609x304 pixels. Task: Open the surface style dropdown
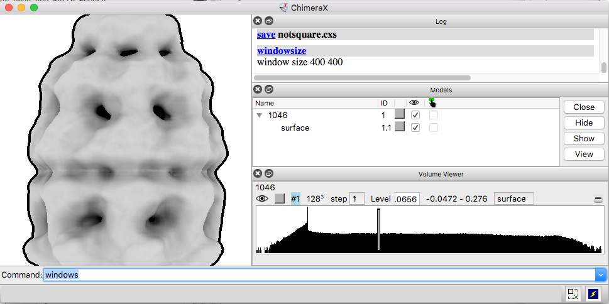pos(513,198)
